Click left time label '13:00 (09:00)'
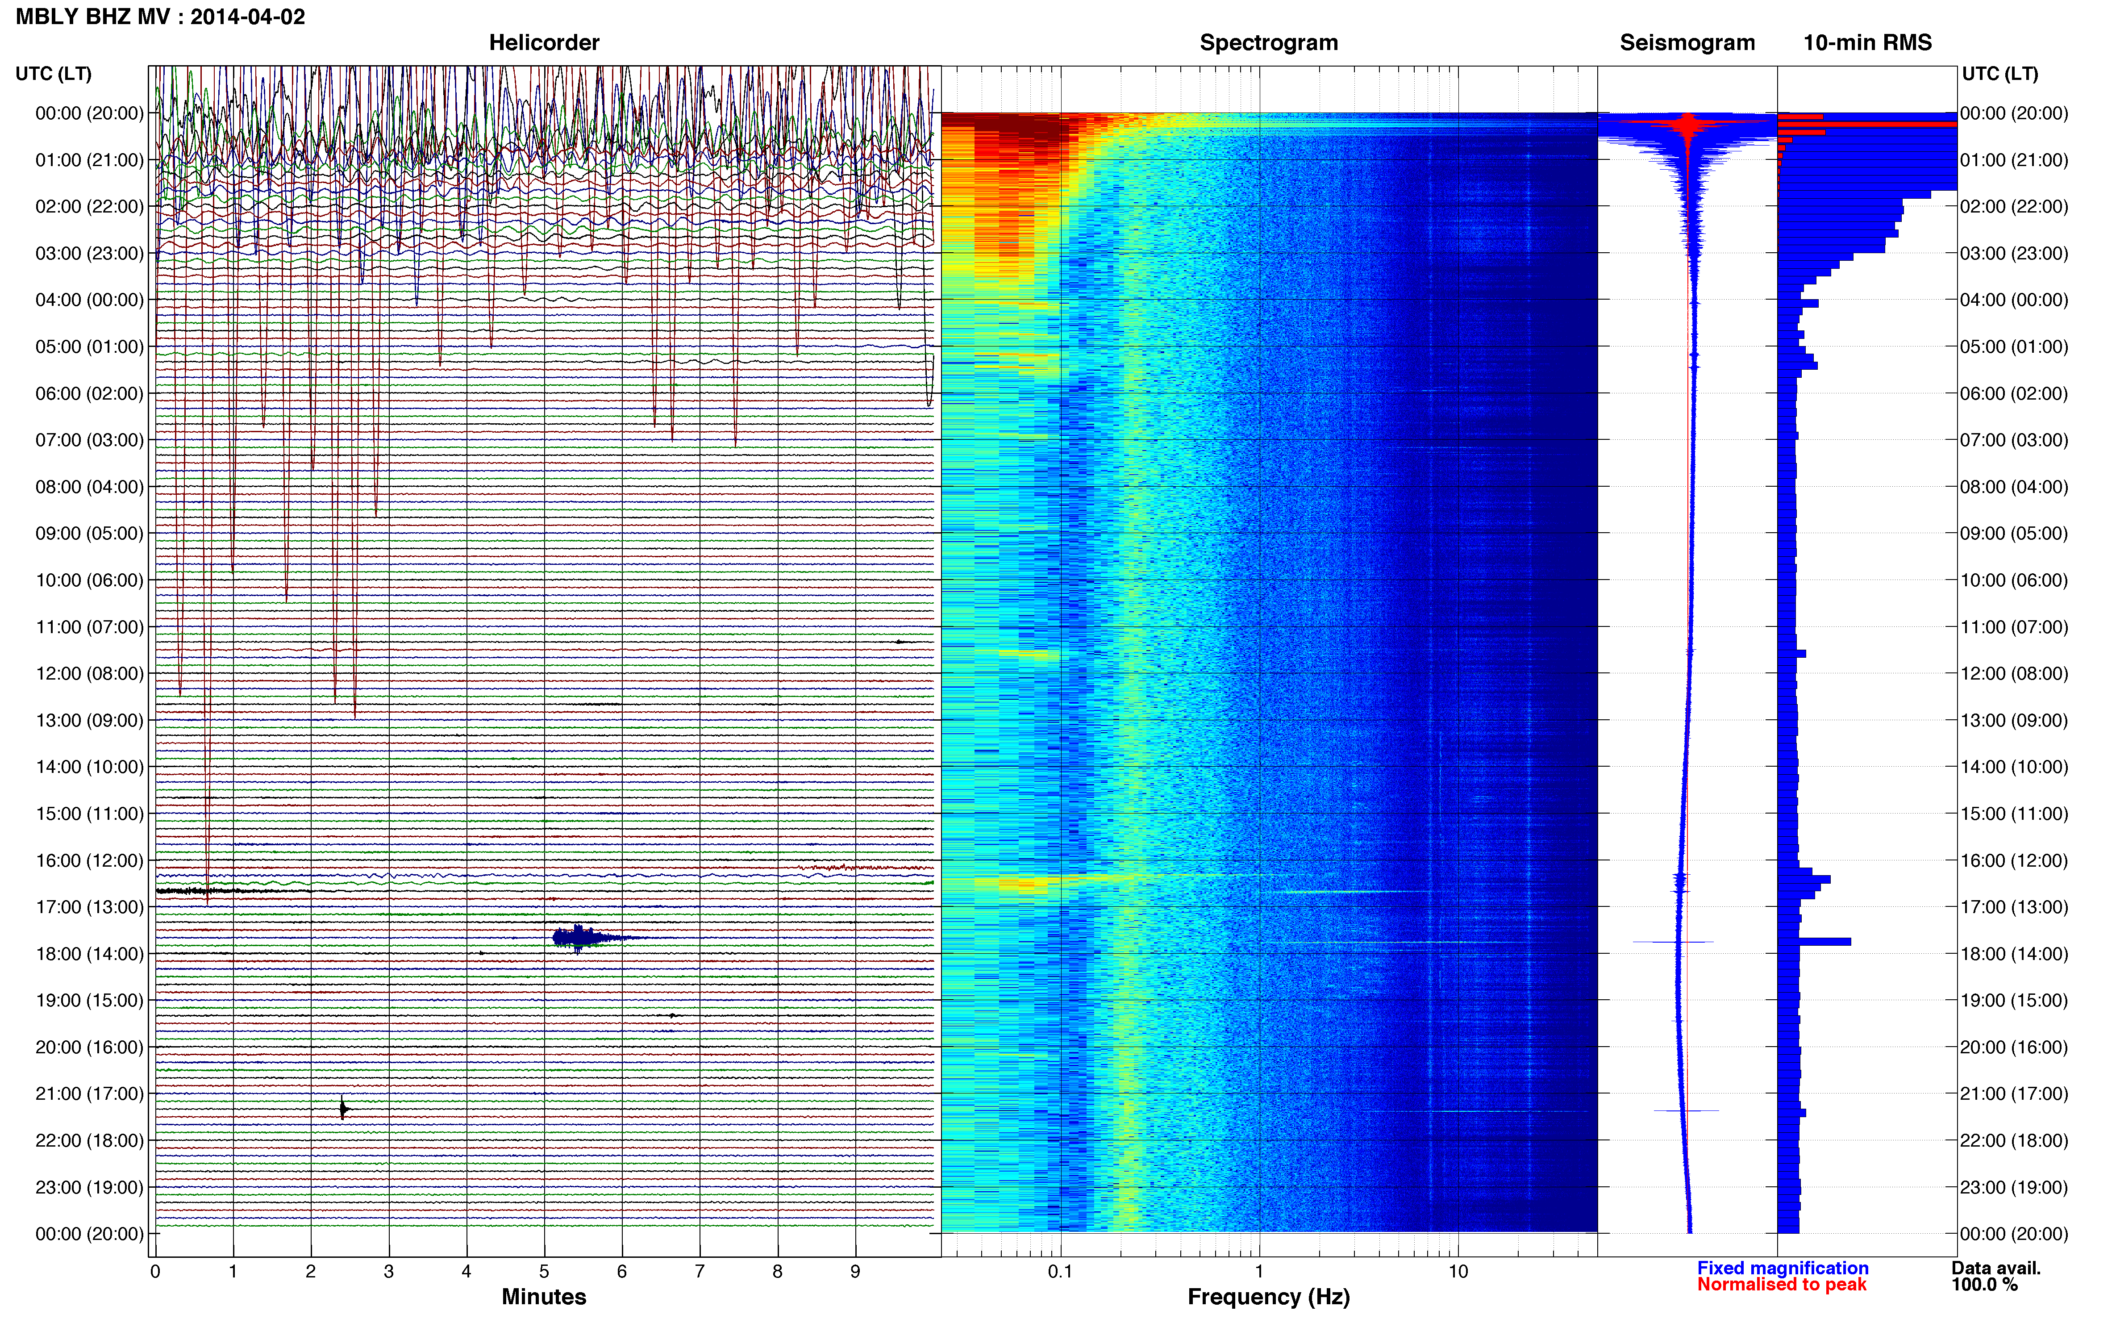 click(x=89, y=720)
